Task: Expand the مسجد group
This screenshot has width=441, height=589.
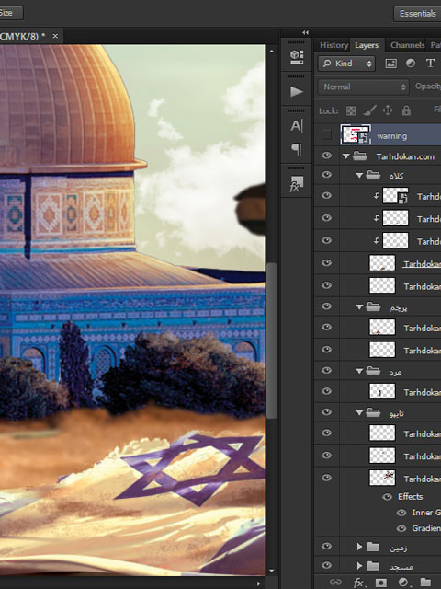Action: [359, 566]
